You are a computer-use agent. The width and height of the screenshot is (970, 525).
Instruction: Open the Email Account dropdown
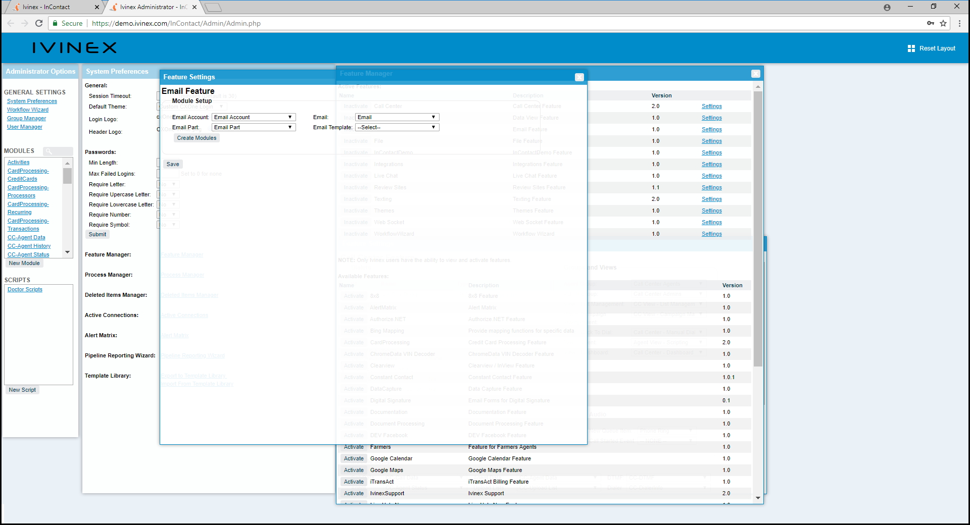(x=254, y=117)
